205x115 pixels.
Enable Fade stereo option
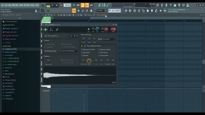[99, 52]
